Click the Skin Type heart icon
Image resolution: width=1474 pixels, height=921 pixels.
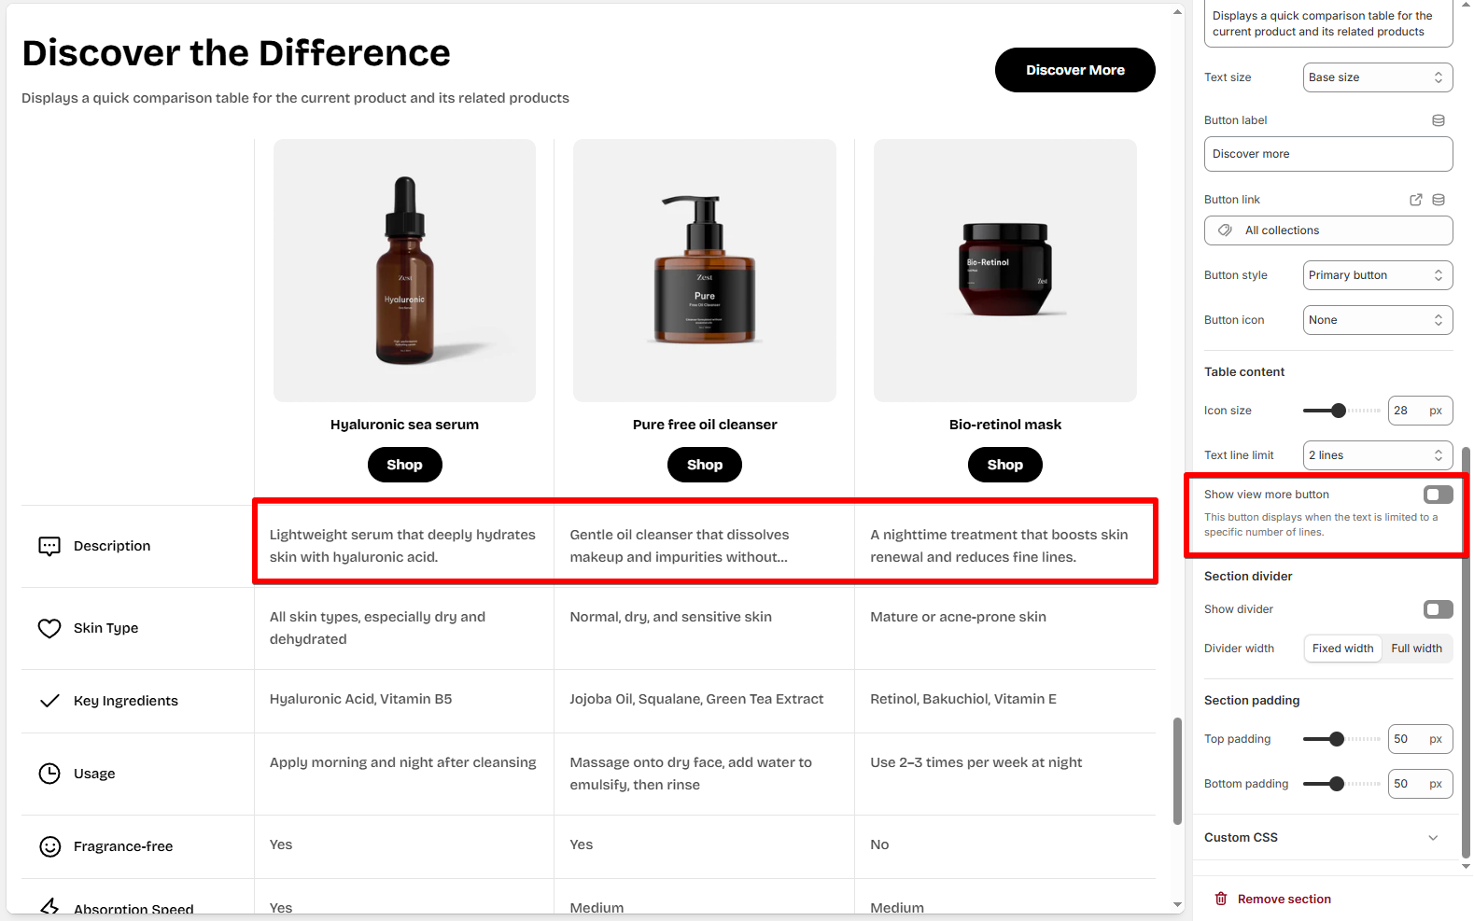click(x=49, y=628)
